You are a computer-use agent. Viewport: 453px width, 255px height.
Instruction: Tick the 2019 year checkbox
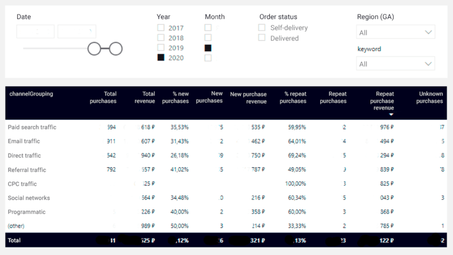point(161,48)
